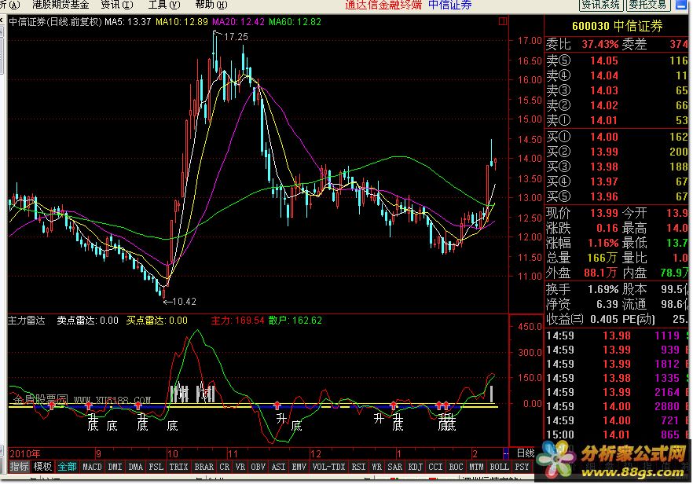The image size is (693, 484).
Task: Open the 帮助(H) menu
Action: click(x=211, y=5)
